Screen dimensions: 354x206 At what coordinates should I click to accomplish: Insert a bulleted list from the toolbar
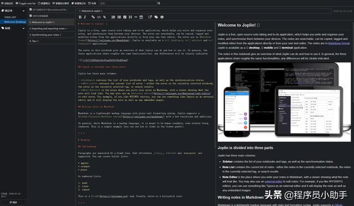119,17
